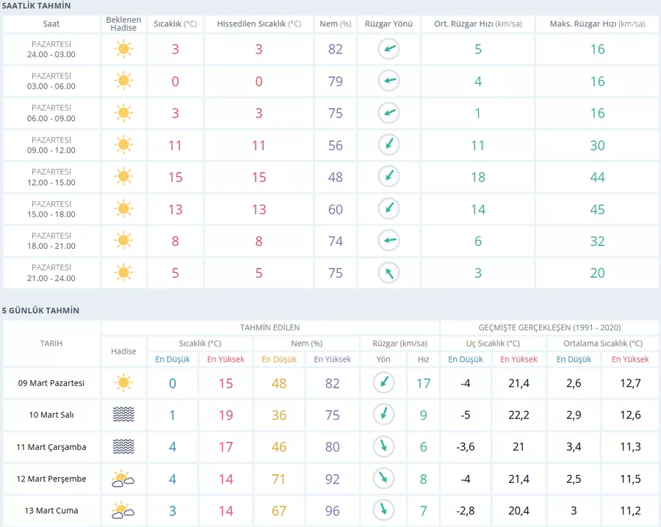
Task: Click the Maks. Rüzgar Hızı column header
Action: click(596, 24)
